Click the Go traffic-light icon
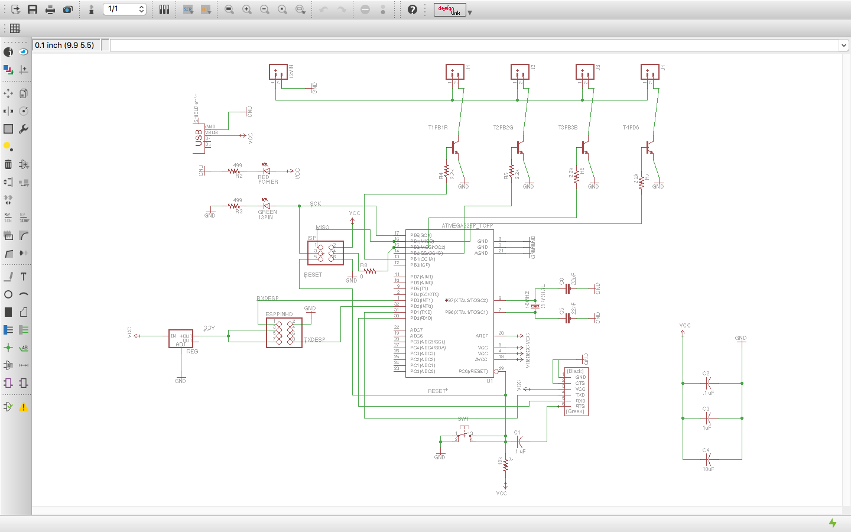 pyautogui.click(x=383, y=9)
